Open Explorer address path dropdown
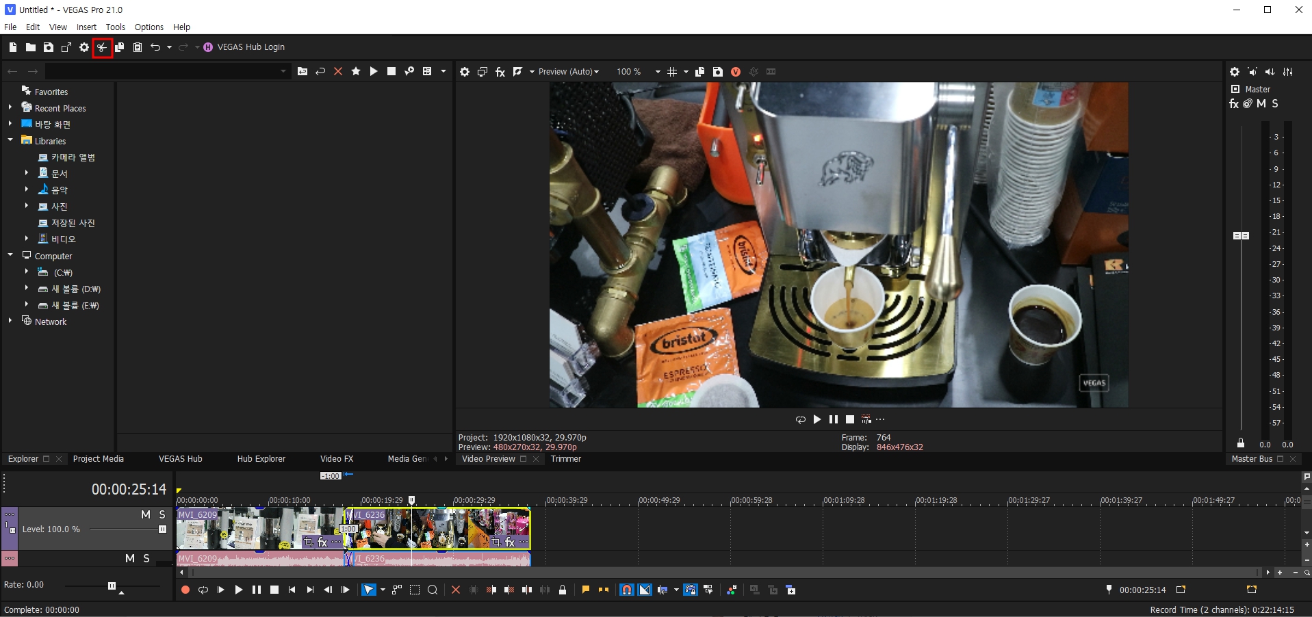The image size is (1312, 617). click(x=283, y=71)
